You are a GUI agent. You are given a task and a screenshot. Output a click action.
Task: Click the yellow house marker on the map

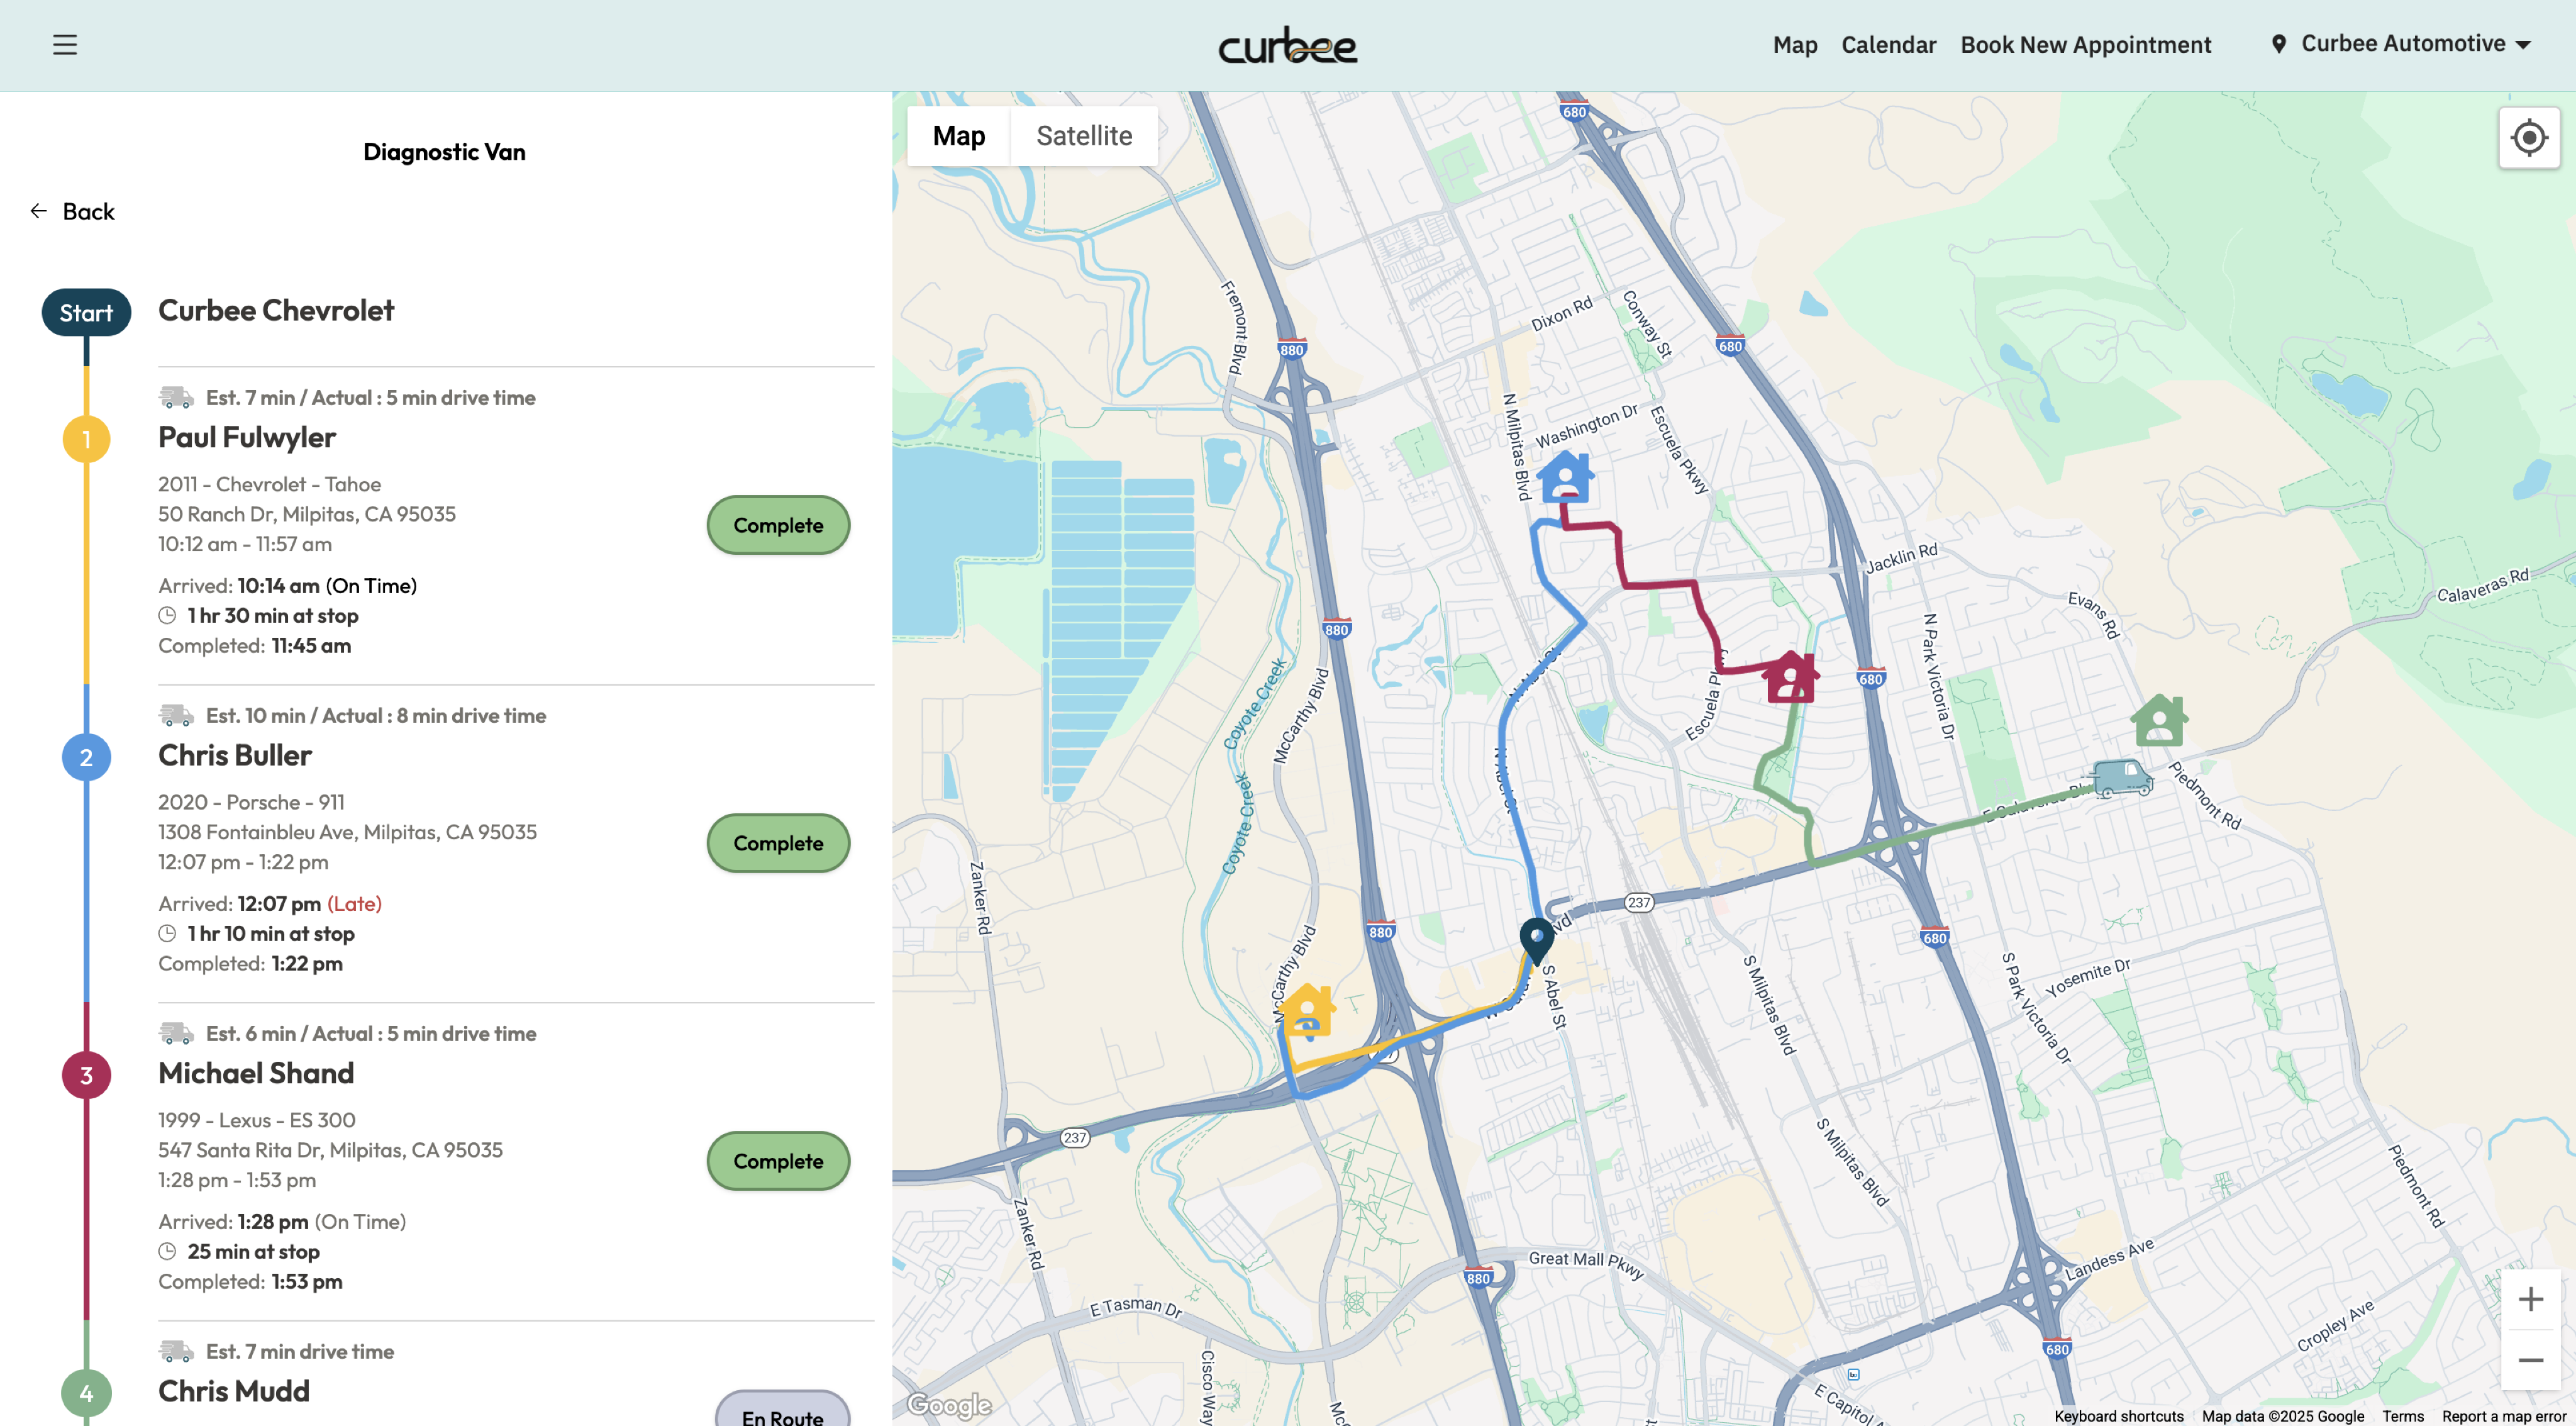pyautogui.click(x=1307, y=1010)
